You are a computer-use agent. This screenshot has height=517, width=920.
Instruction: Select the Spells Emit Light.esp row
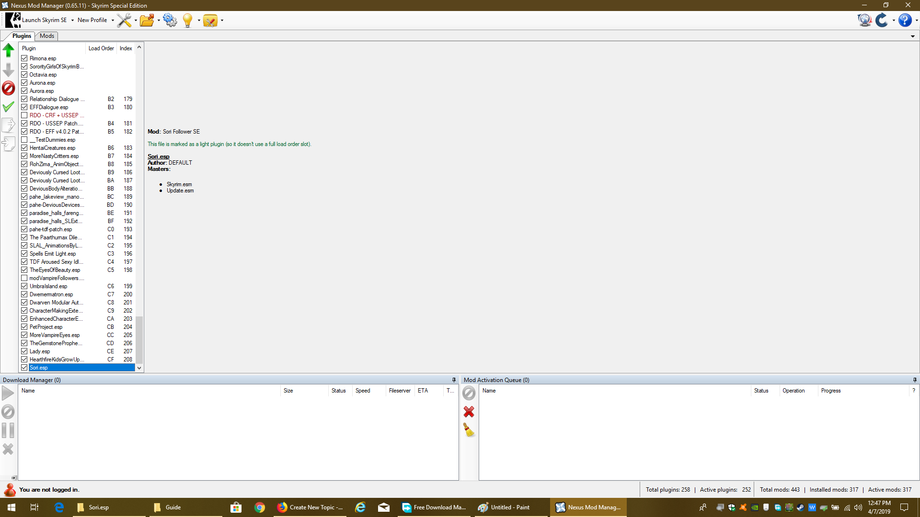[x=77, y=254]
